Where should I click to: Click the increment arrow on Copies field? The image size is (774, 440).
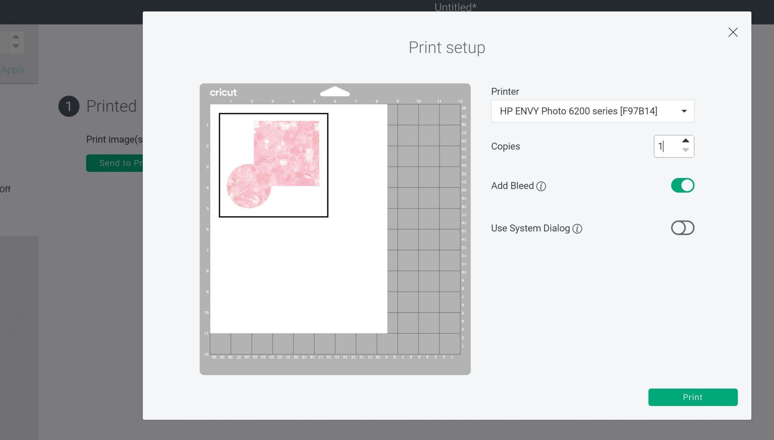pyautogui.click(x=685, y=141)
